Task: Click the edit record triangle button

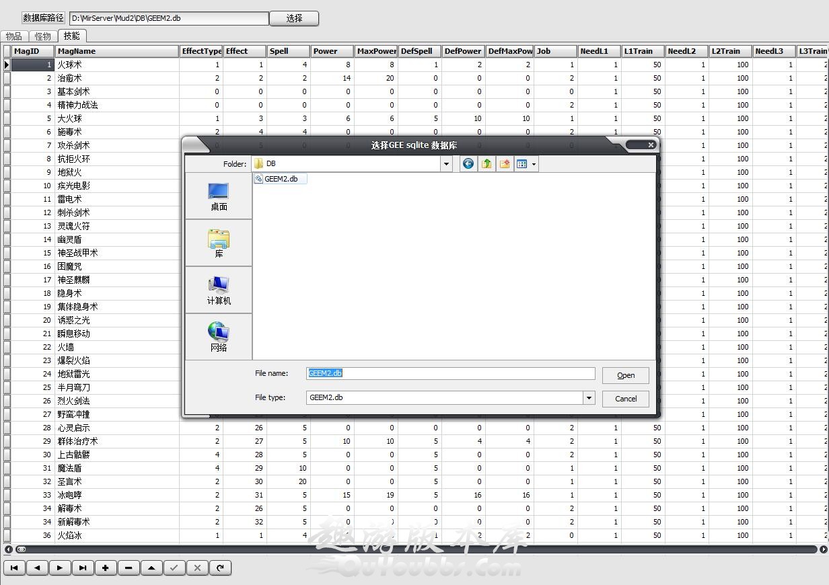Action: point(151,568)
